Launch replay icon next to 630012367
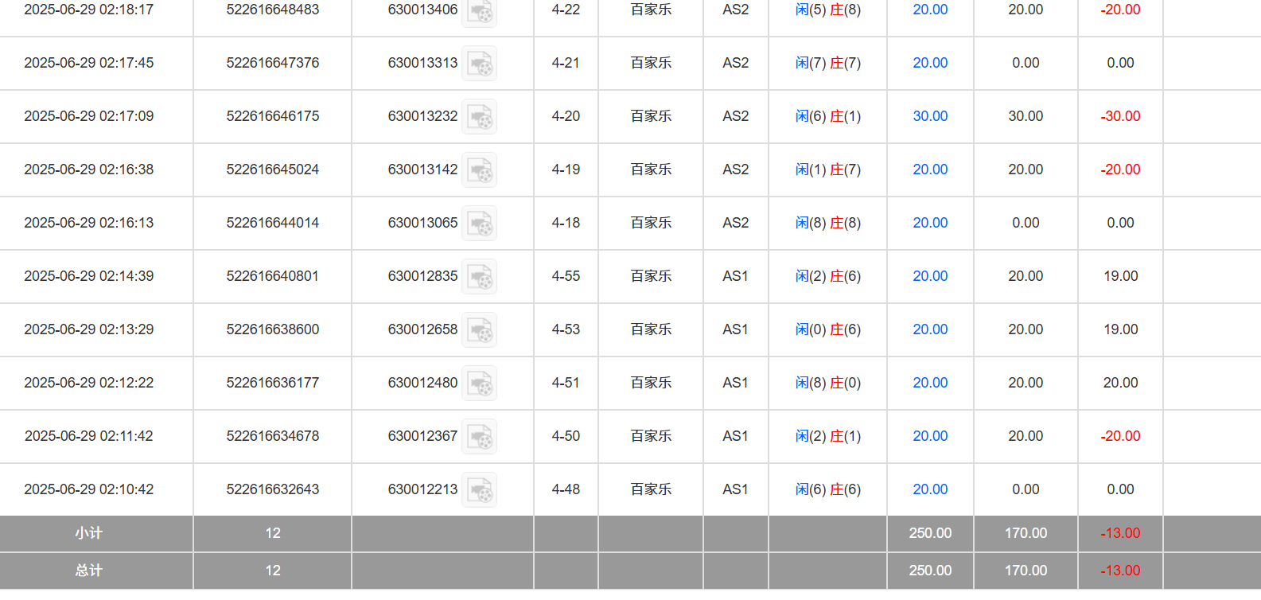The image size is (1261, 600). coord(480,437)
